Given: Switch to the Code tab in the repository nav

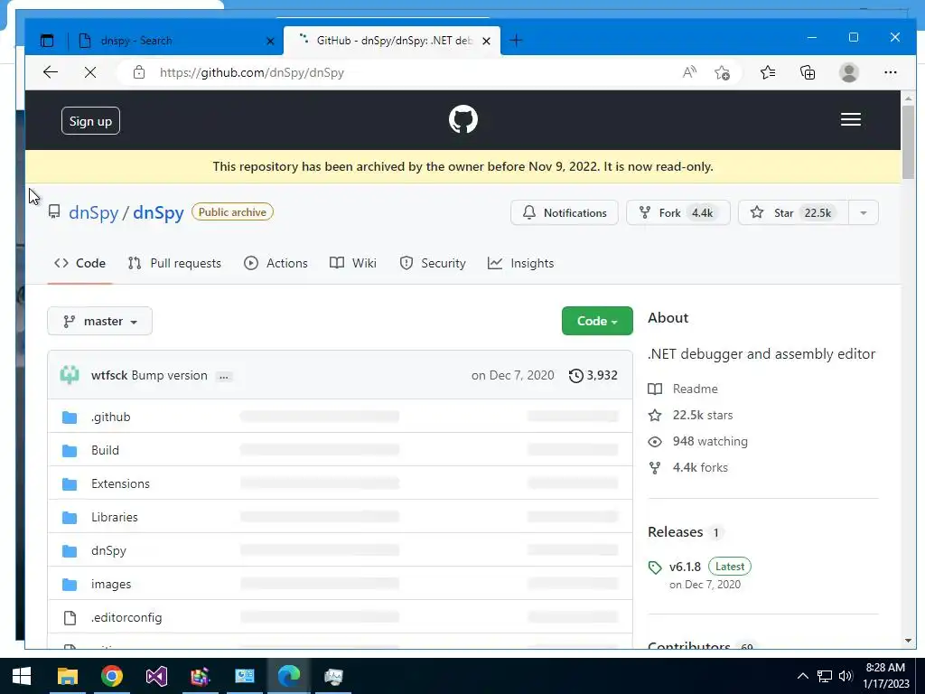Looking at the screenshot, I should (79, 263).
